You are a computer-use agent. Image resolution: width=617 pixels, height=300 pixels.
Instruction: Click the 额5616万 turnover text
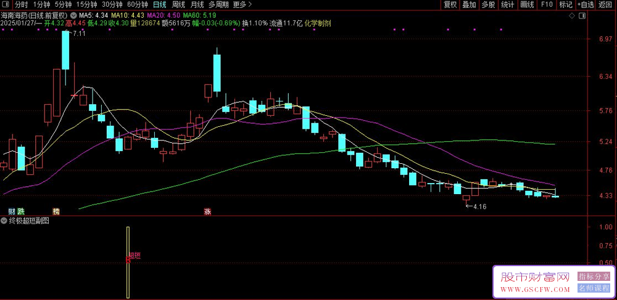pos(177,23)
